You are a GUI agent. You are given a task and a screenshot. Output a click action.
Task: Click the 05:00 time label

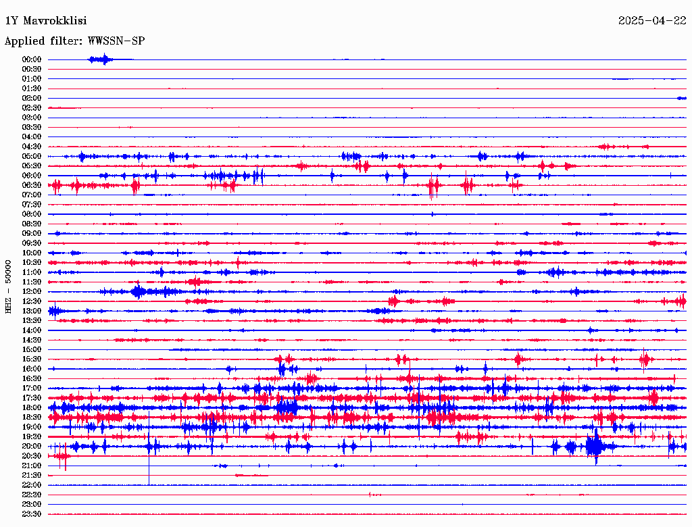[x=32, y=156]
